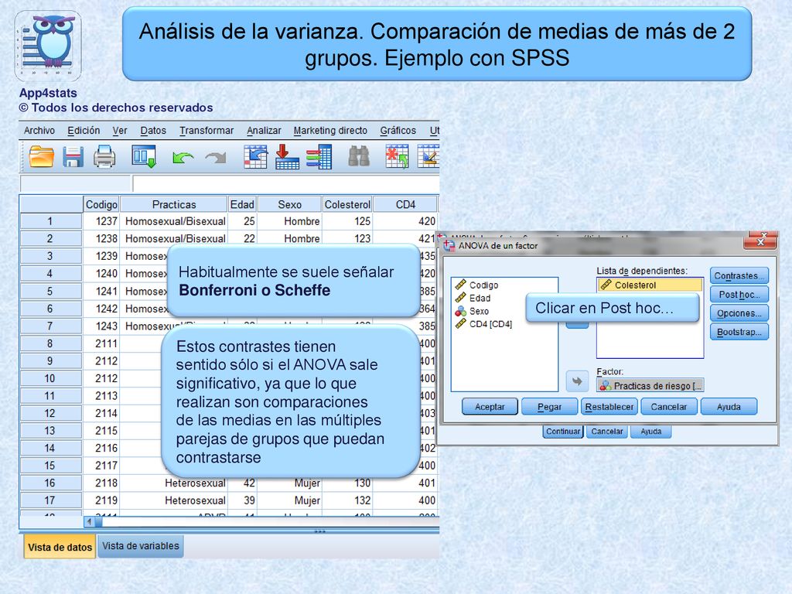The image size is (792, 594).
Task: Click the App4stats owl logo
Action: click(x=48, y=46)
